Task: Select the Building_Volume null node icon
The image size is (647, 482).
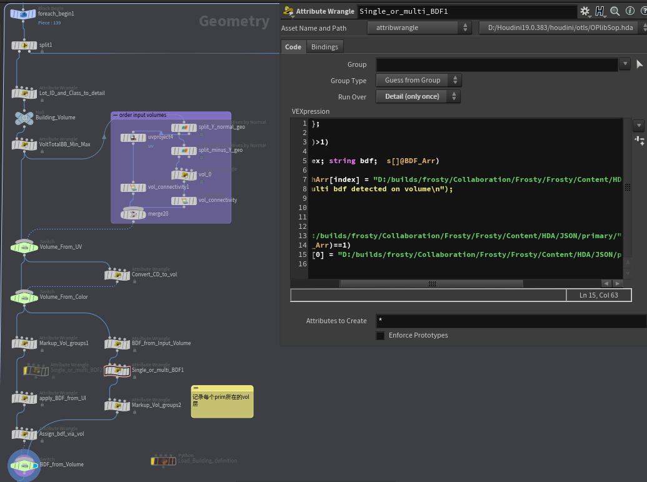Action: pos(24,118)
